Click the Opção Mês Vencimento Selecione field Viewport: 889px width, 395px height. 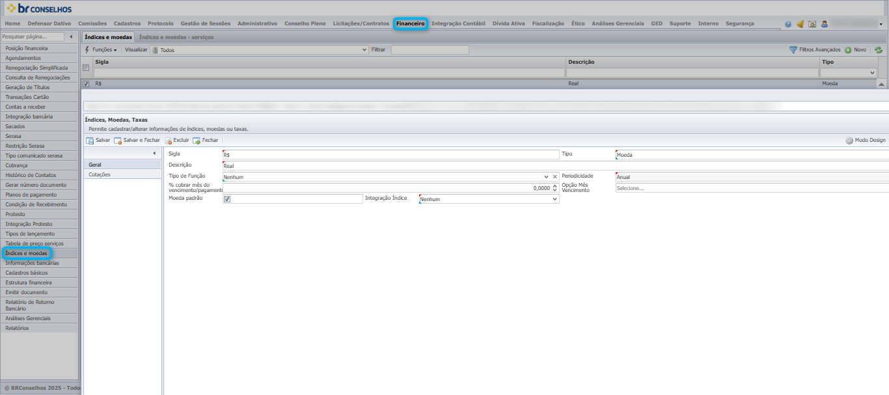tap(752, 188)
